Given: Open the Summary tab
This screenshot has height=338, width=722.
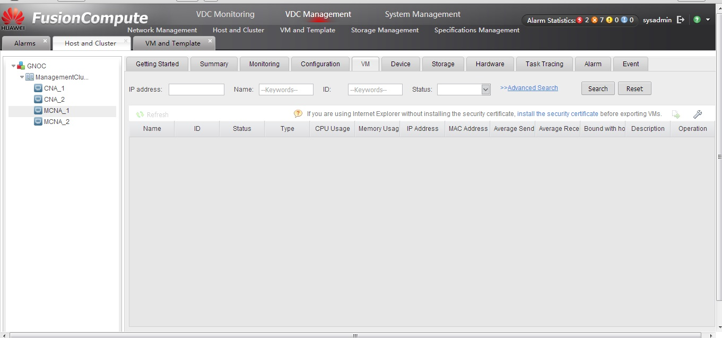Looking at the screenshot, I should tap(214, 64).
